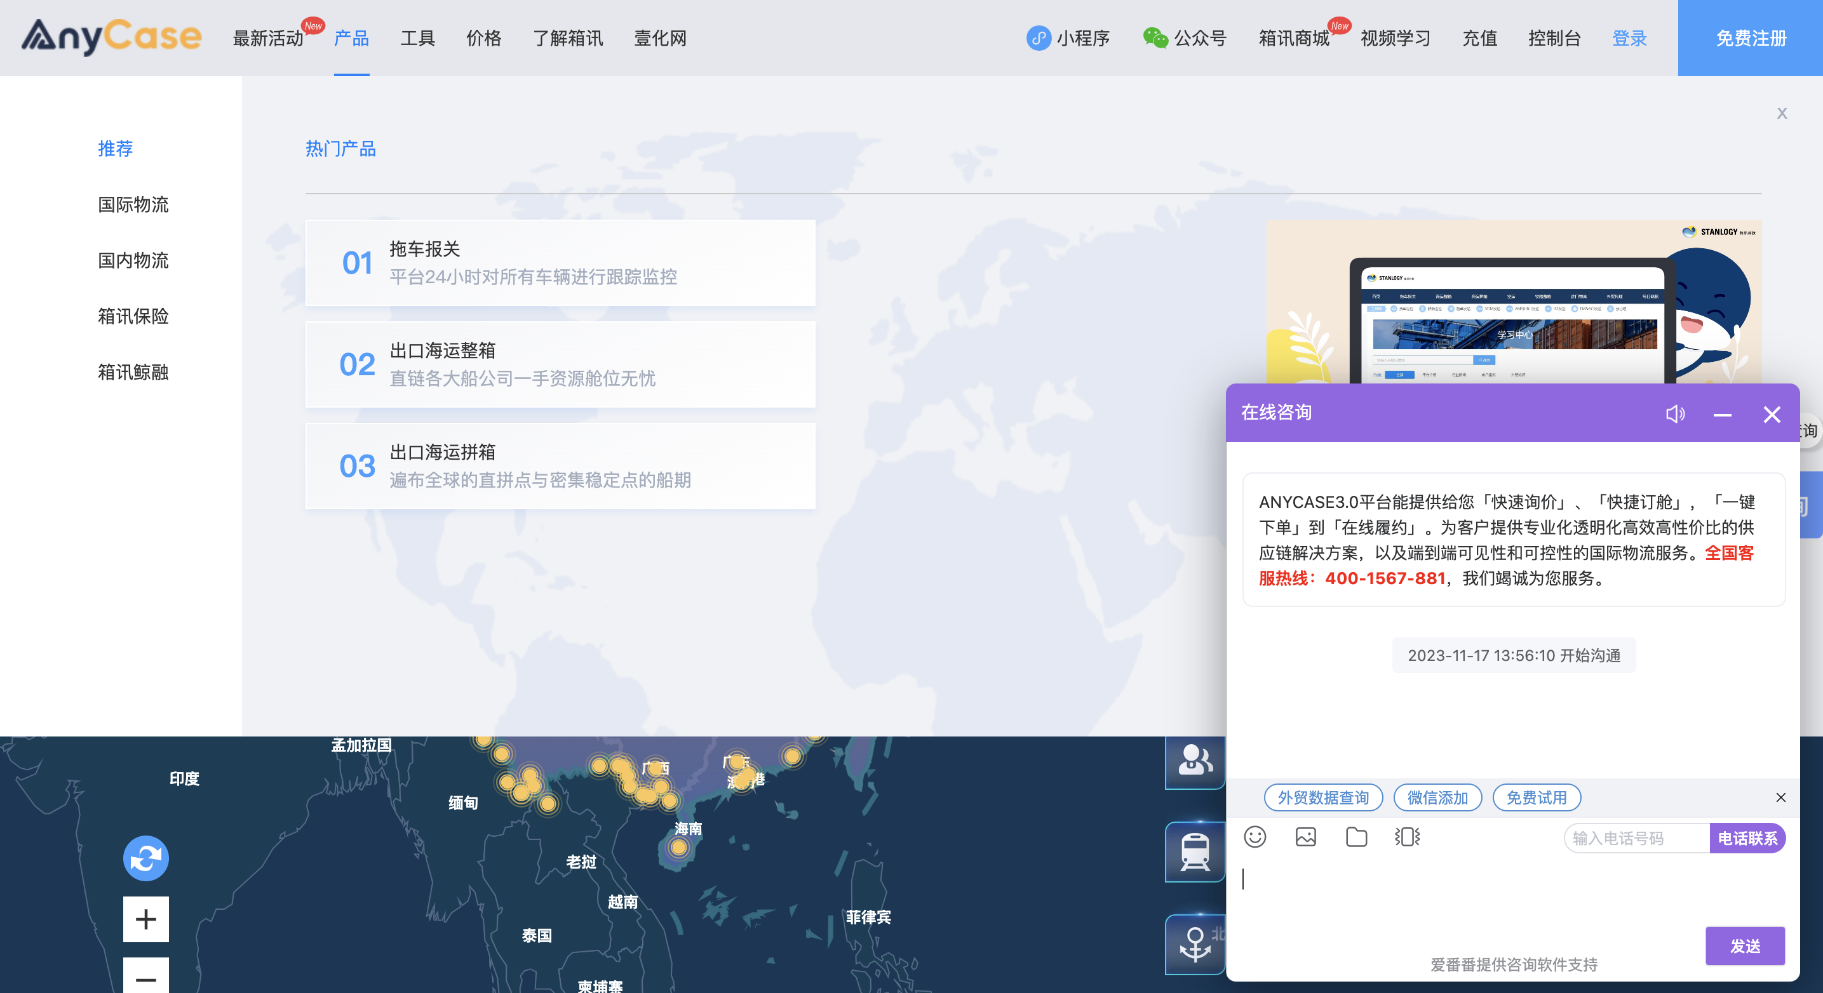This screenshot has width=1823, height=993.
Task: Open the 价格 menu
Action: tap(483, 38)
